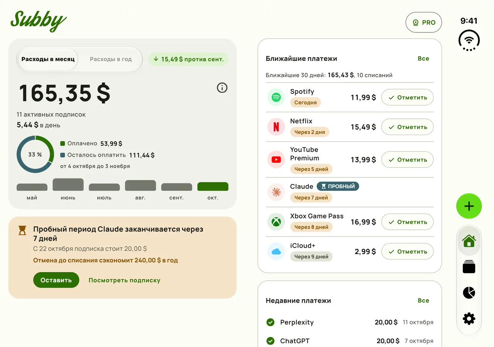Select the Расходы в месяц tab
The height and width of the screenshot is (347, 494).
(48, 59)
